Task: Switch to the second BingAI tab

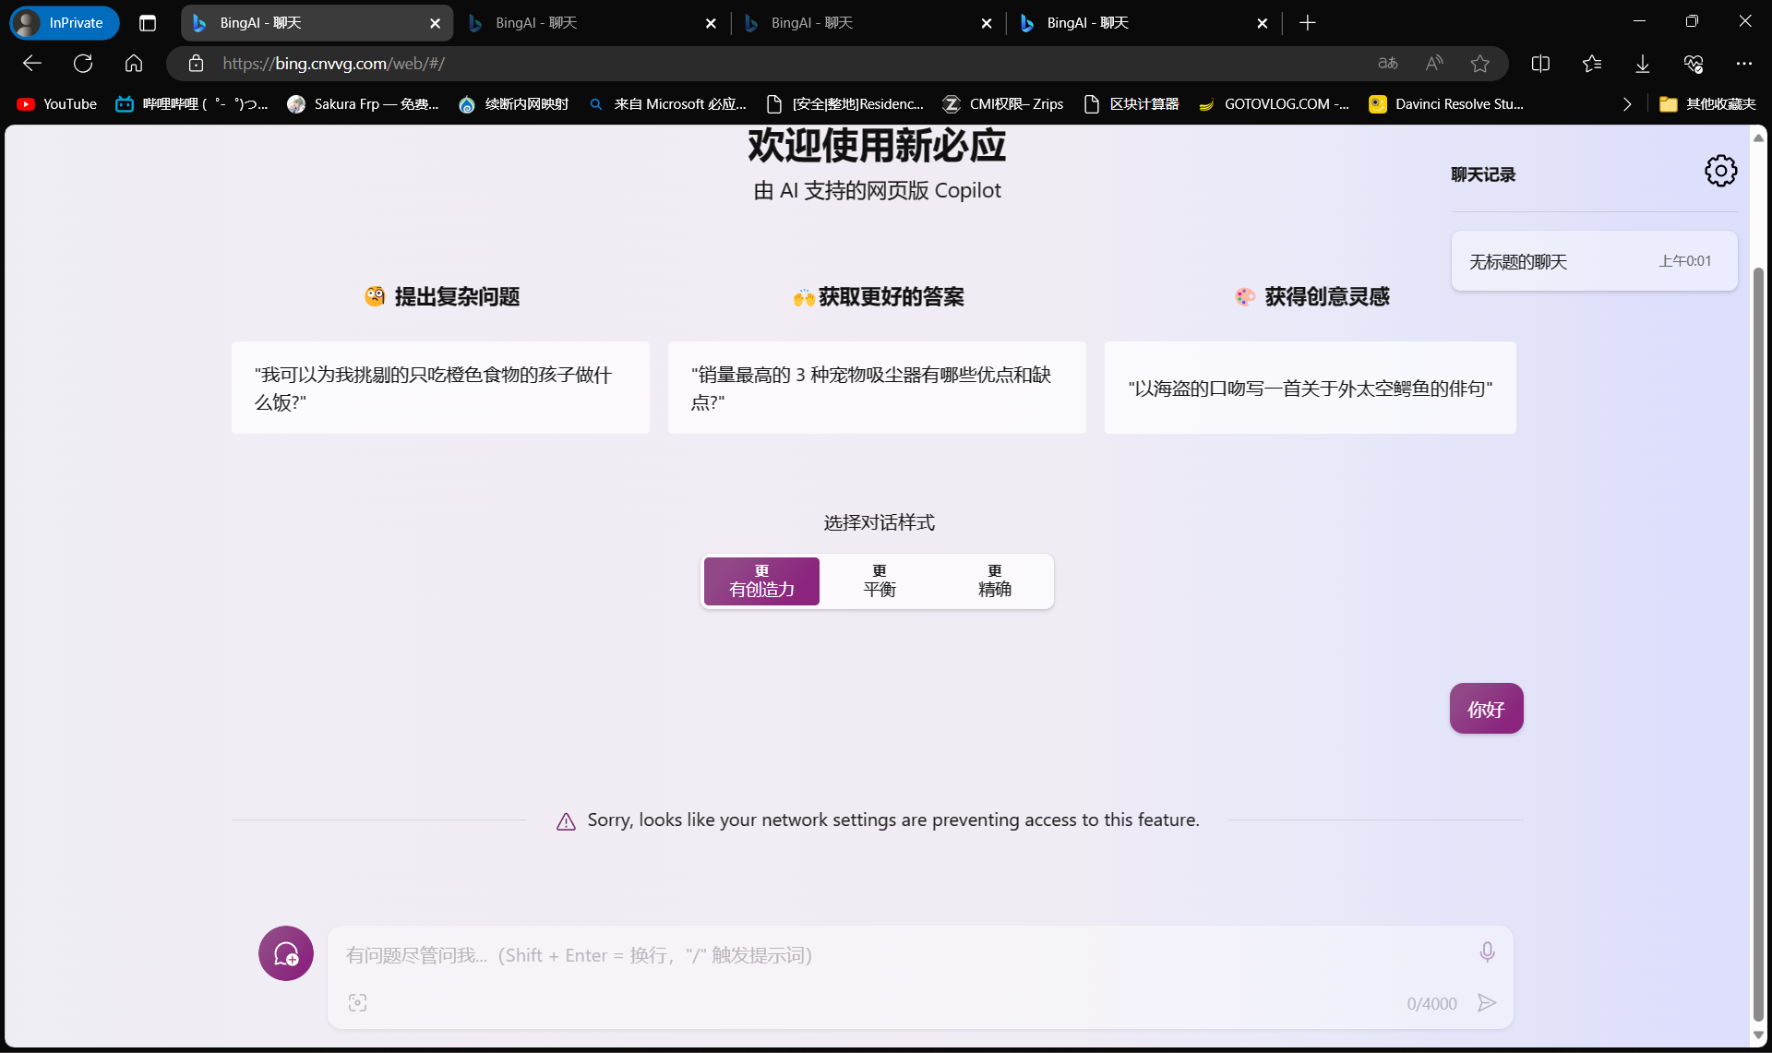Action: (593, 23)
